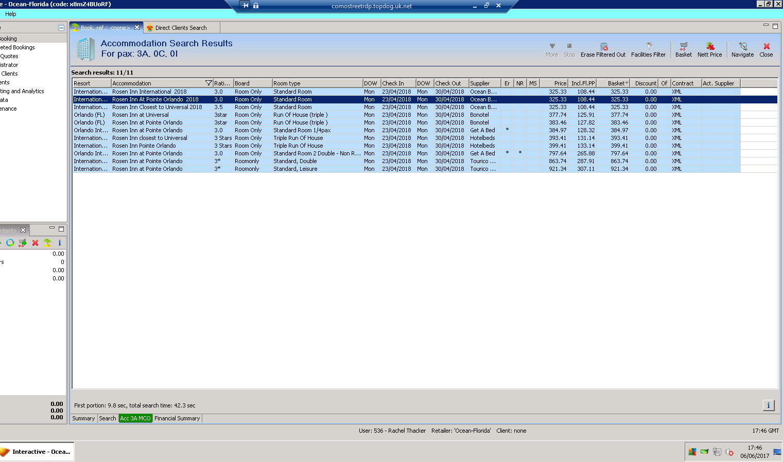Sort results by the Price column header
This screenshot has width=783, height=462.
pos(554,83)
